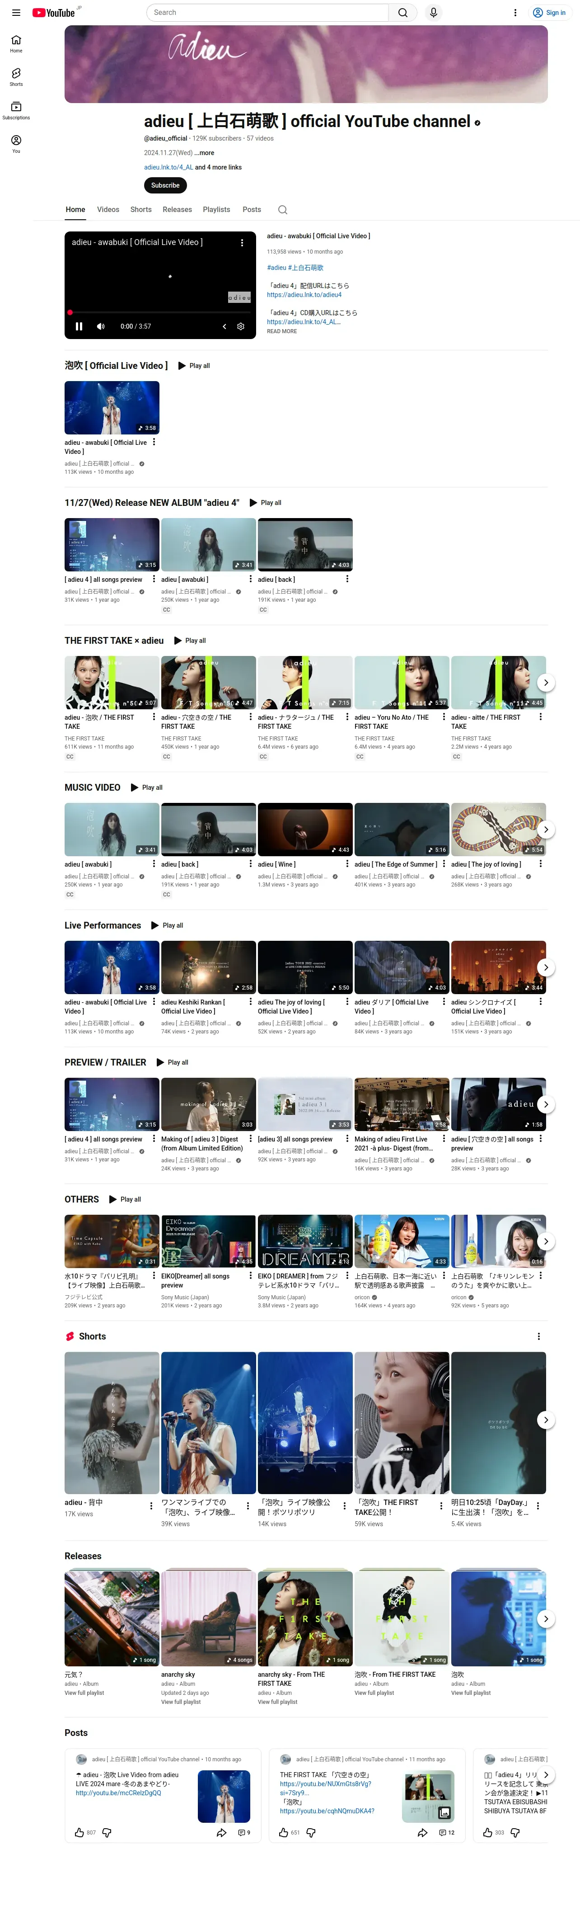Show more Shorts with the next arrow
The width and height of the screenshot is (580, 1915).
click(x=546, y=1420)
